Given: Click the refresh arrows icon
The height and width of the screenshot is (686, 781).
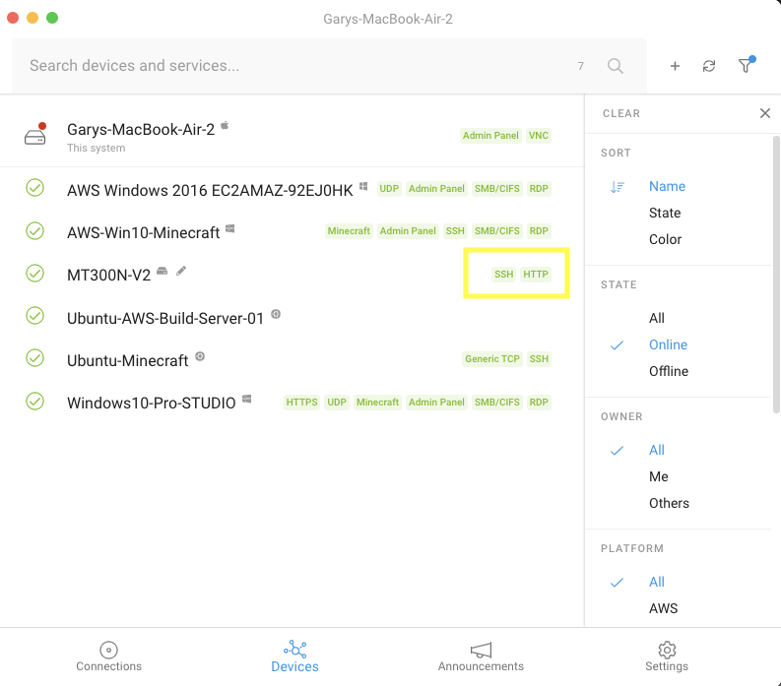Looking at the screenshot, I should coord(709,66).
